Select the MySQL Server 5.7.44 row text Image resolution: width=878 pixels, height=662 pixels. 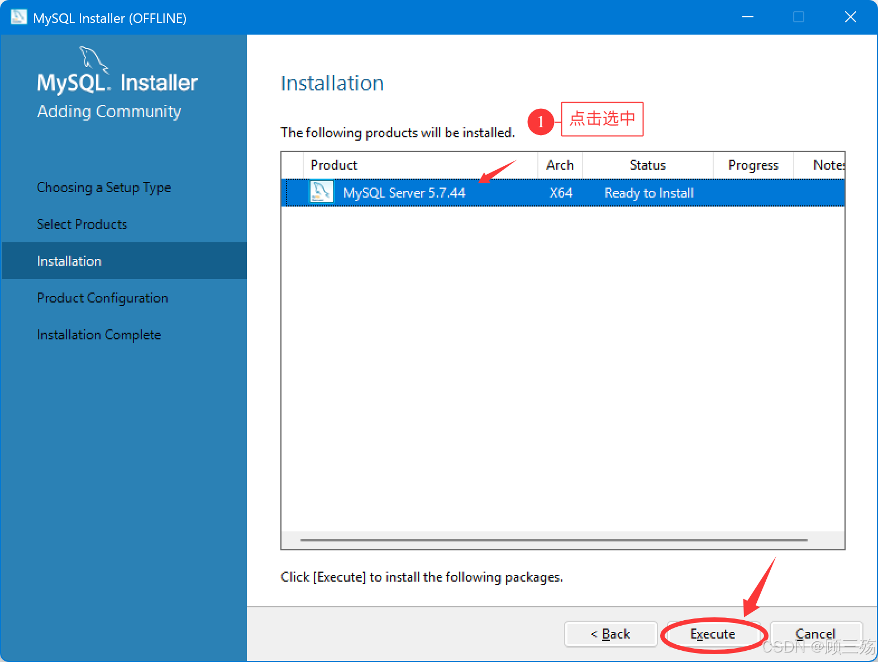[404, 193]
